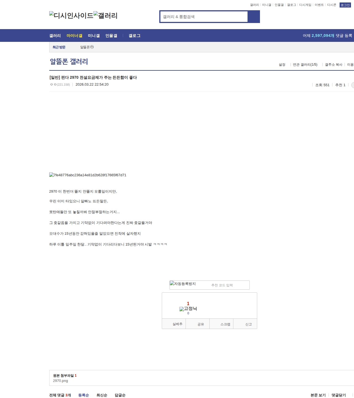Screen dimensions: 354x398
Task: Expand 연관 갤러리(1/5) list
Action: [x=305, y=65]
